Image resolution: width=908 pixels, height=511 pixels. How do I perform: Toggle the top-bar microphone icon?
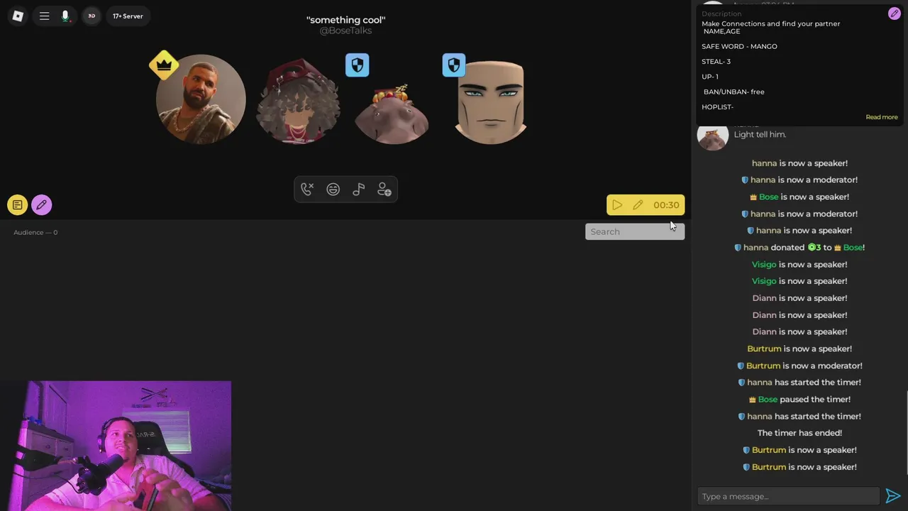pyautogui.click(x=65, y=16)
